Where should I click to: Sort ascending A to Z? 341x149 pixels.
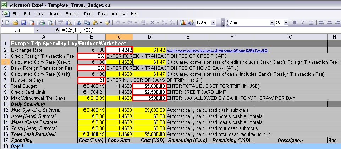(x=164, y=23)
